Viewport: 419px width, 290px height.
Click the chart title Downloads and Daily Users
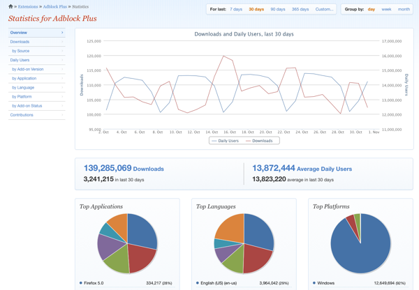point(244,34)
